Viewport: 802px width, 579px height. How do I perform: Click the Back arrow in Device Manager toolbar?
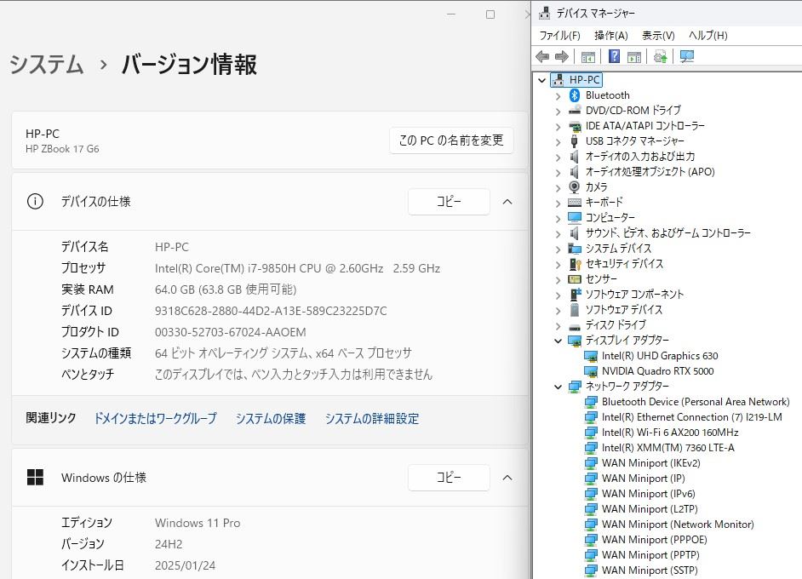pyautogui.click(x=542, y=56)
